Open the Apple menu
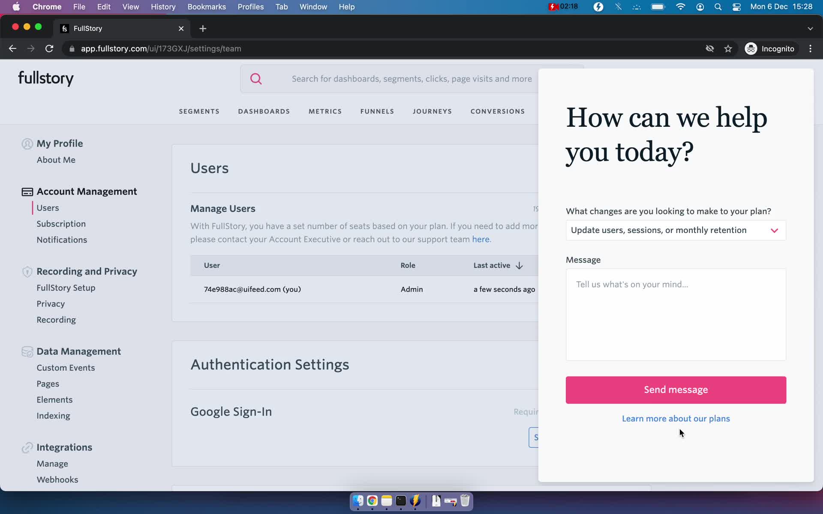823x514 pixels. tap(16, 7)
